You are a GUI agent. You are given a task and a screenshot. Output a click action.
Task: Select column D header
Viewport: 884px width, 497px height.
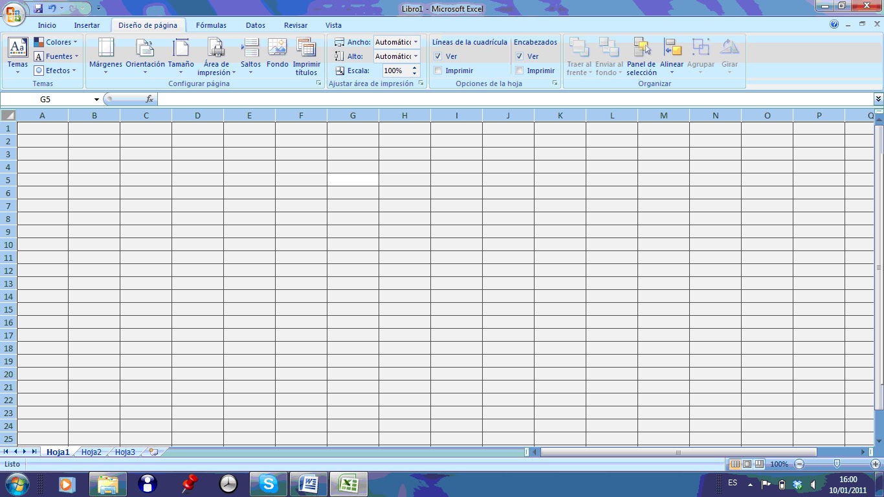pos(197,115)
